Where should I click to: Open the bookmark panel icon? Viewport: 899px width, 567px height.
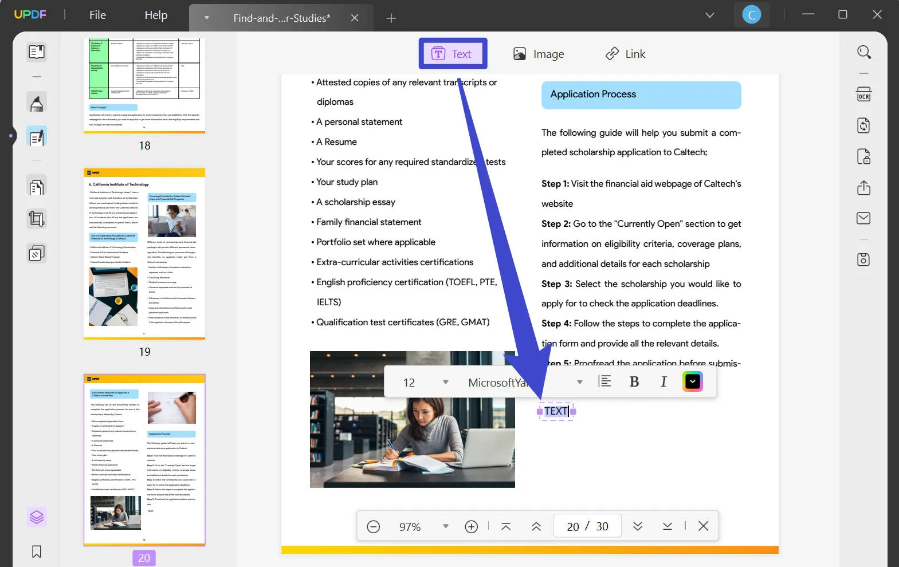(37, 552)
